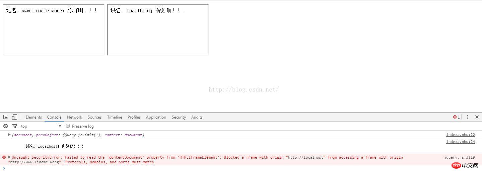Open the Application tab
This screenshot has width=482, height=172.
(x=156, y=117)
